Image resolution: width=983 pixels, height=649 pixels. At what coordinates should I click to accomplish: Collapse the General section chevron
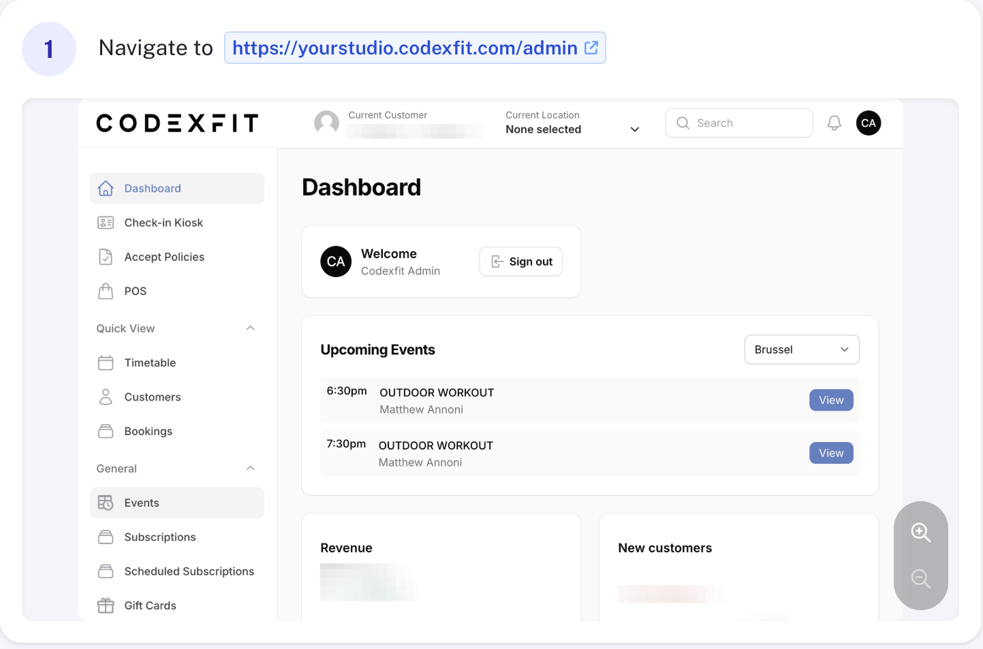click(x=250, y=469)
